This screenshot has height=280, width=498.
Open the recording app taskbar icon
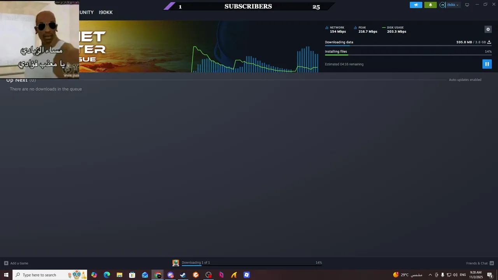coord(209,275)
